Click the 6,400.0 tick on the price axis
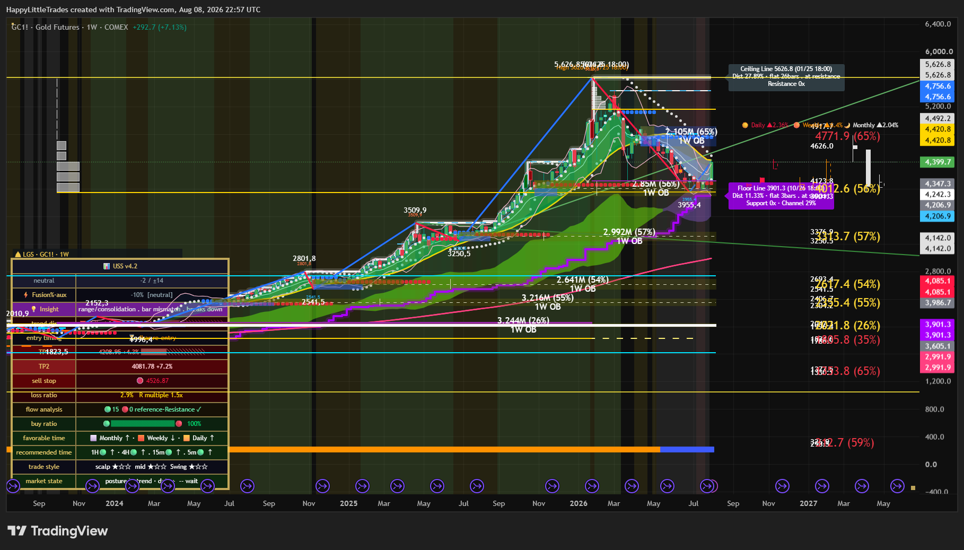This screenshot has height=550, width=964. 938,24
